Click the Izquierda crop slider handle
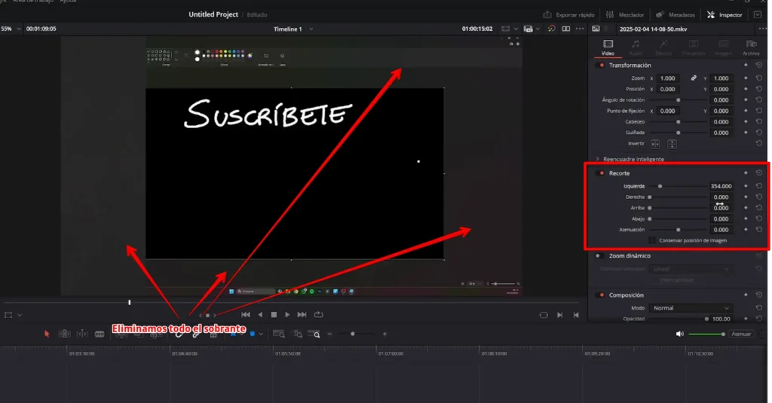The height and width of the screenshot is (403, 772). coord(660,187)
